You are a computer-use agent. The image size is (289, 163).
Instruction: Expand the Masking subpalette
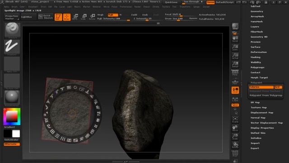point(256,58)
